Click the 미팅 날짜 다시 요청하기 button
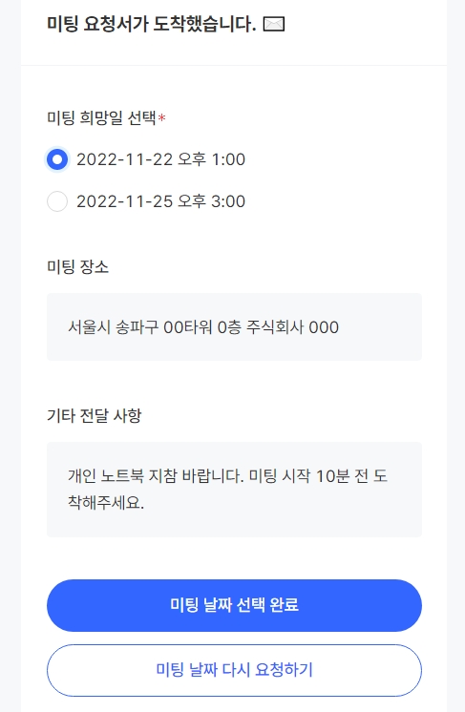Viewport: 465px width, 712px height. click(234, 670)
